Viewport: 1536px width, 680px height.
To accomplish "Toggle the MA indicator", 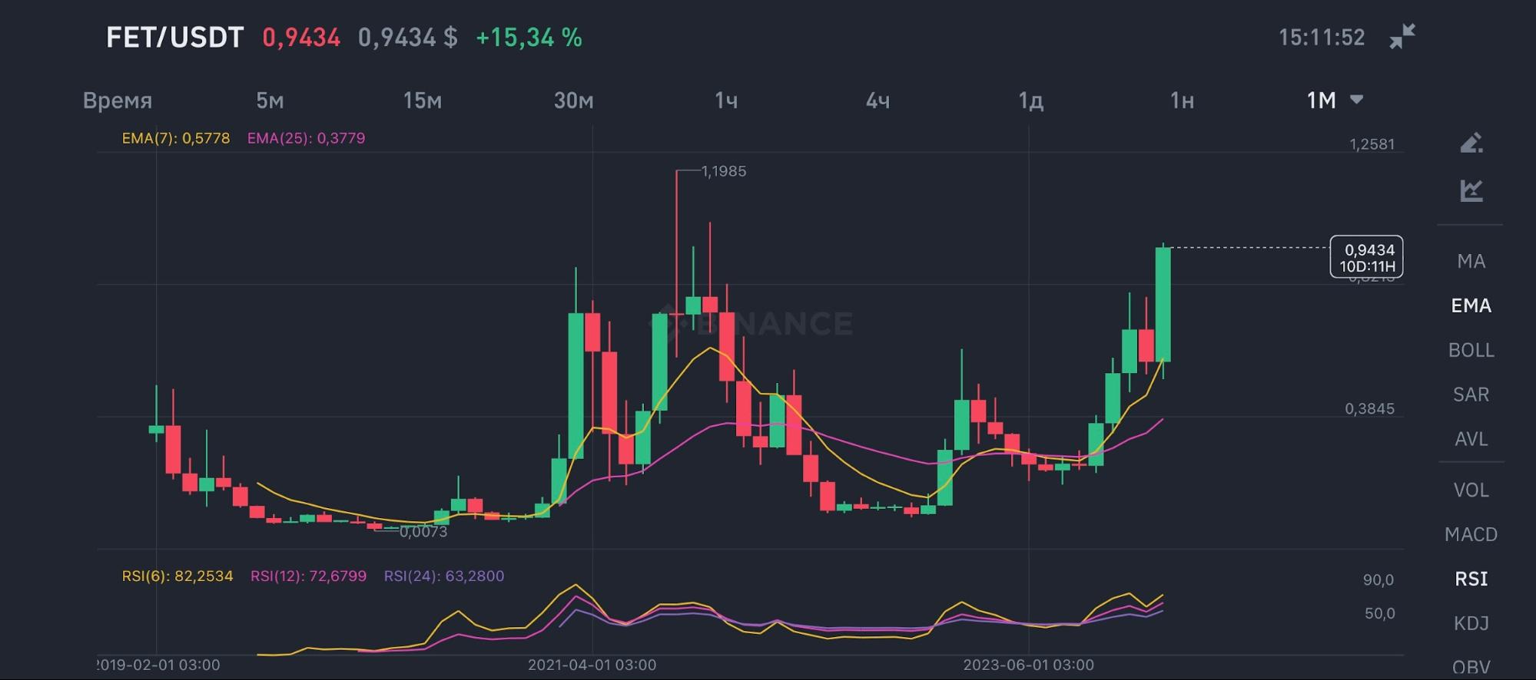I will (1471, 261).
